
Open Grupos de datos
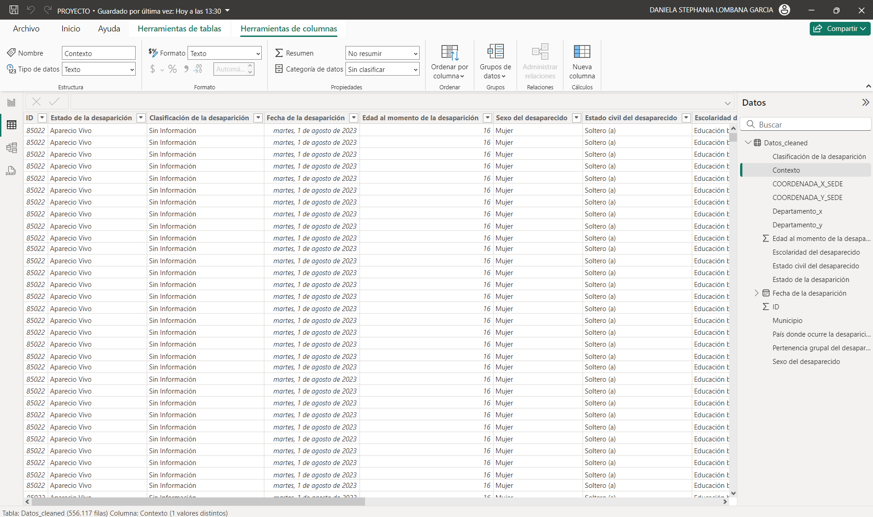[x=495, y=62]
